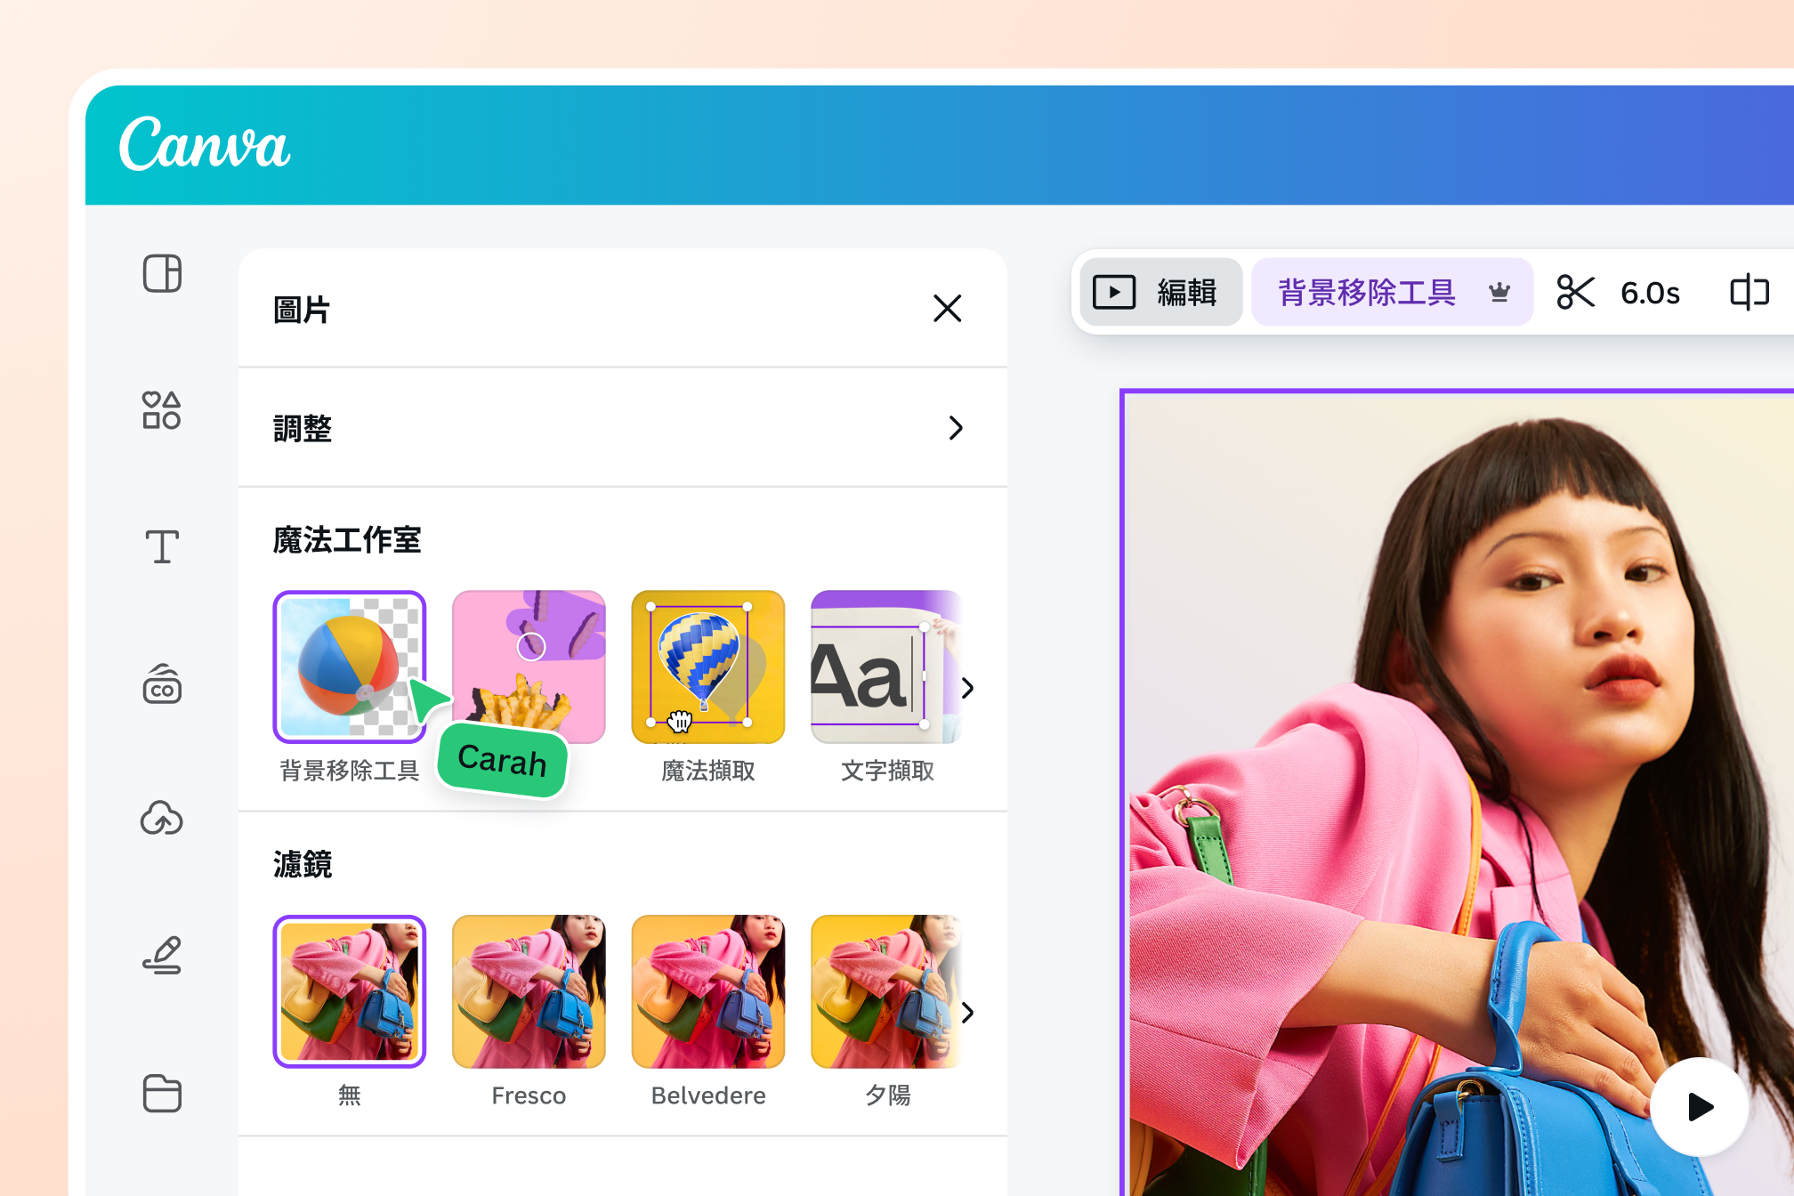Click the Fresco label text

pyautogui.click(x=529, y=1095)
